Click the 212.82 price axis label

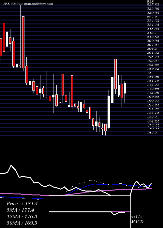pos(153,37)
